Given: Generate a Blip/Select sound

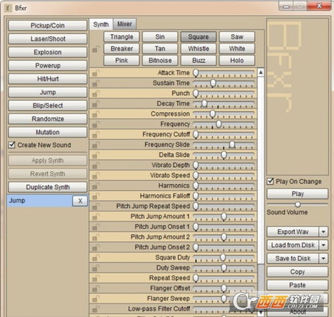Looking at the screenshot, I should [x=47, y=106].
